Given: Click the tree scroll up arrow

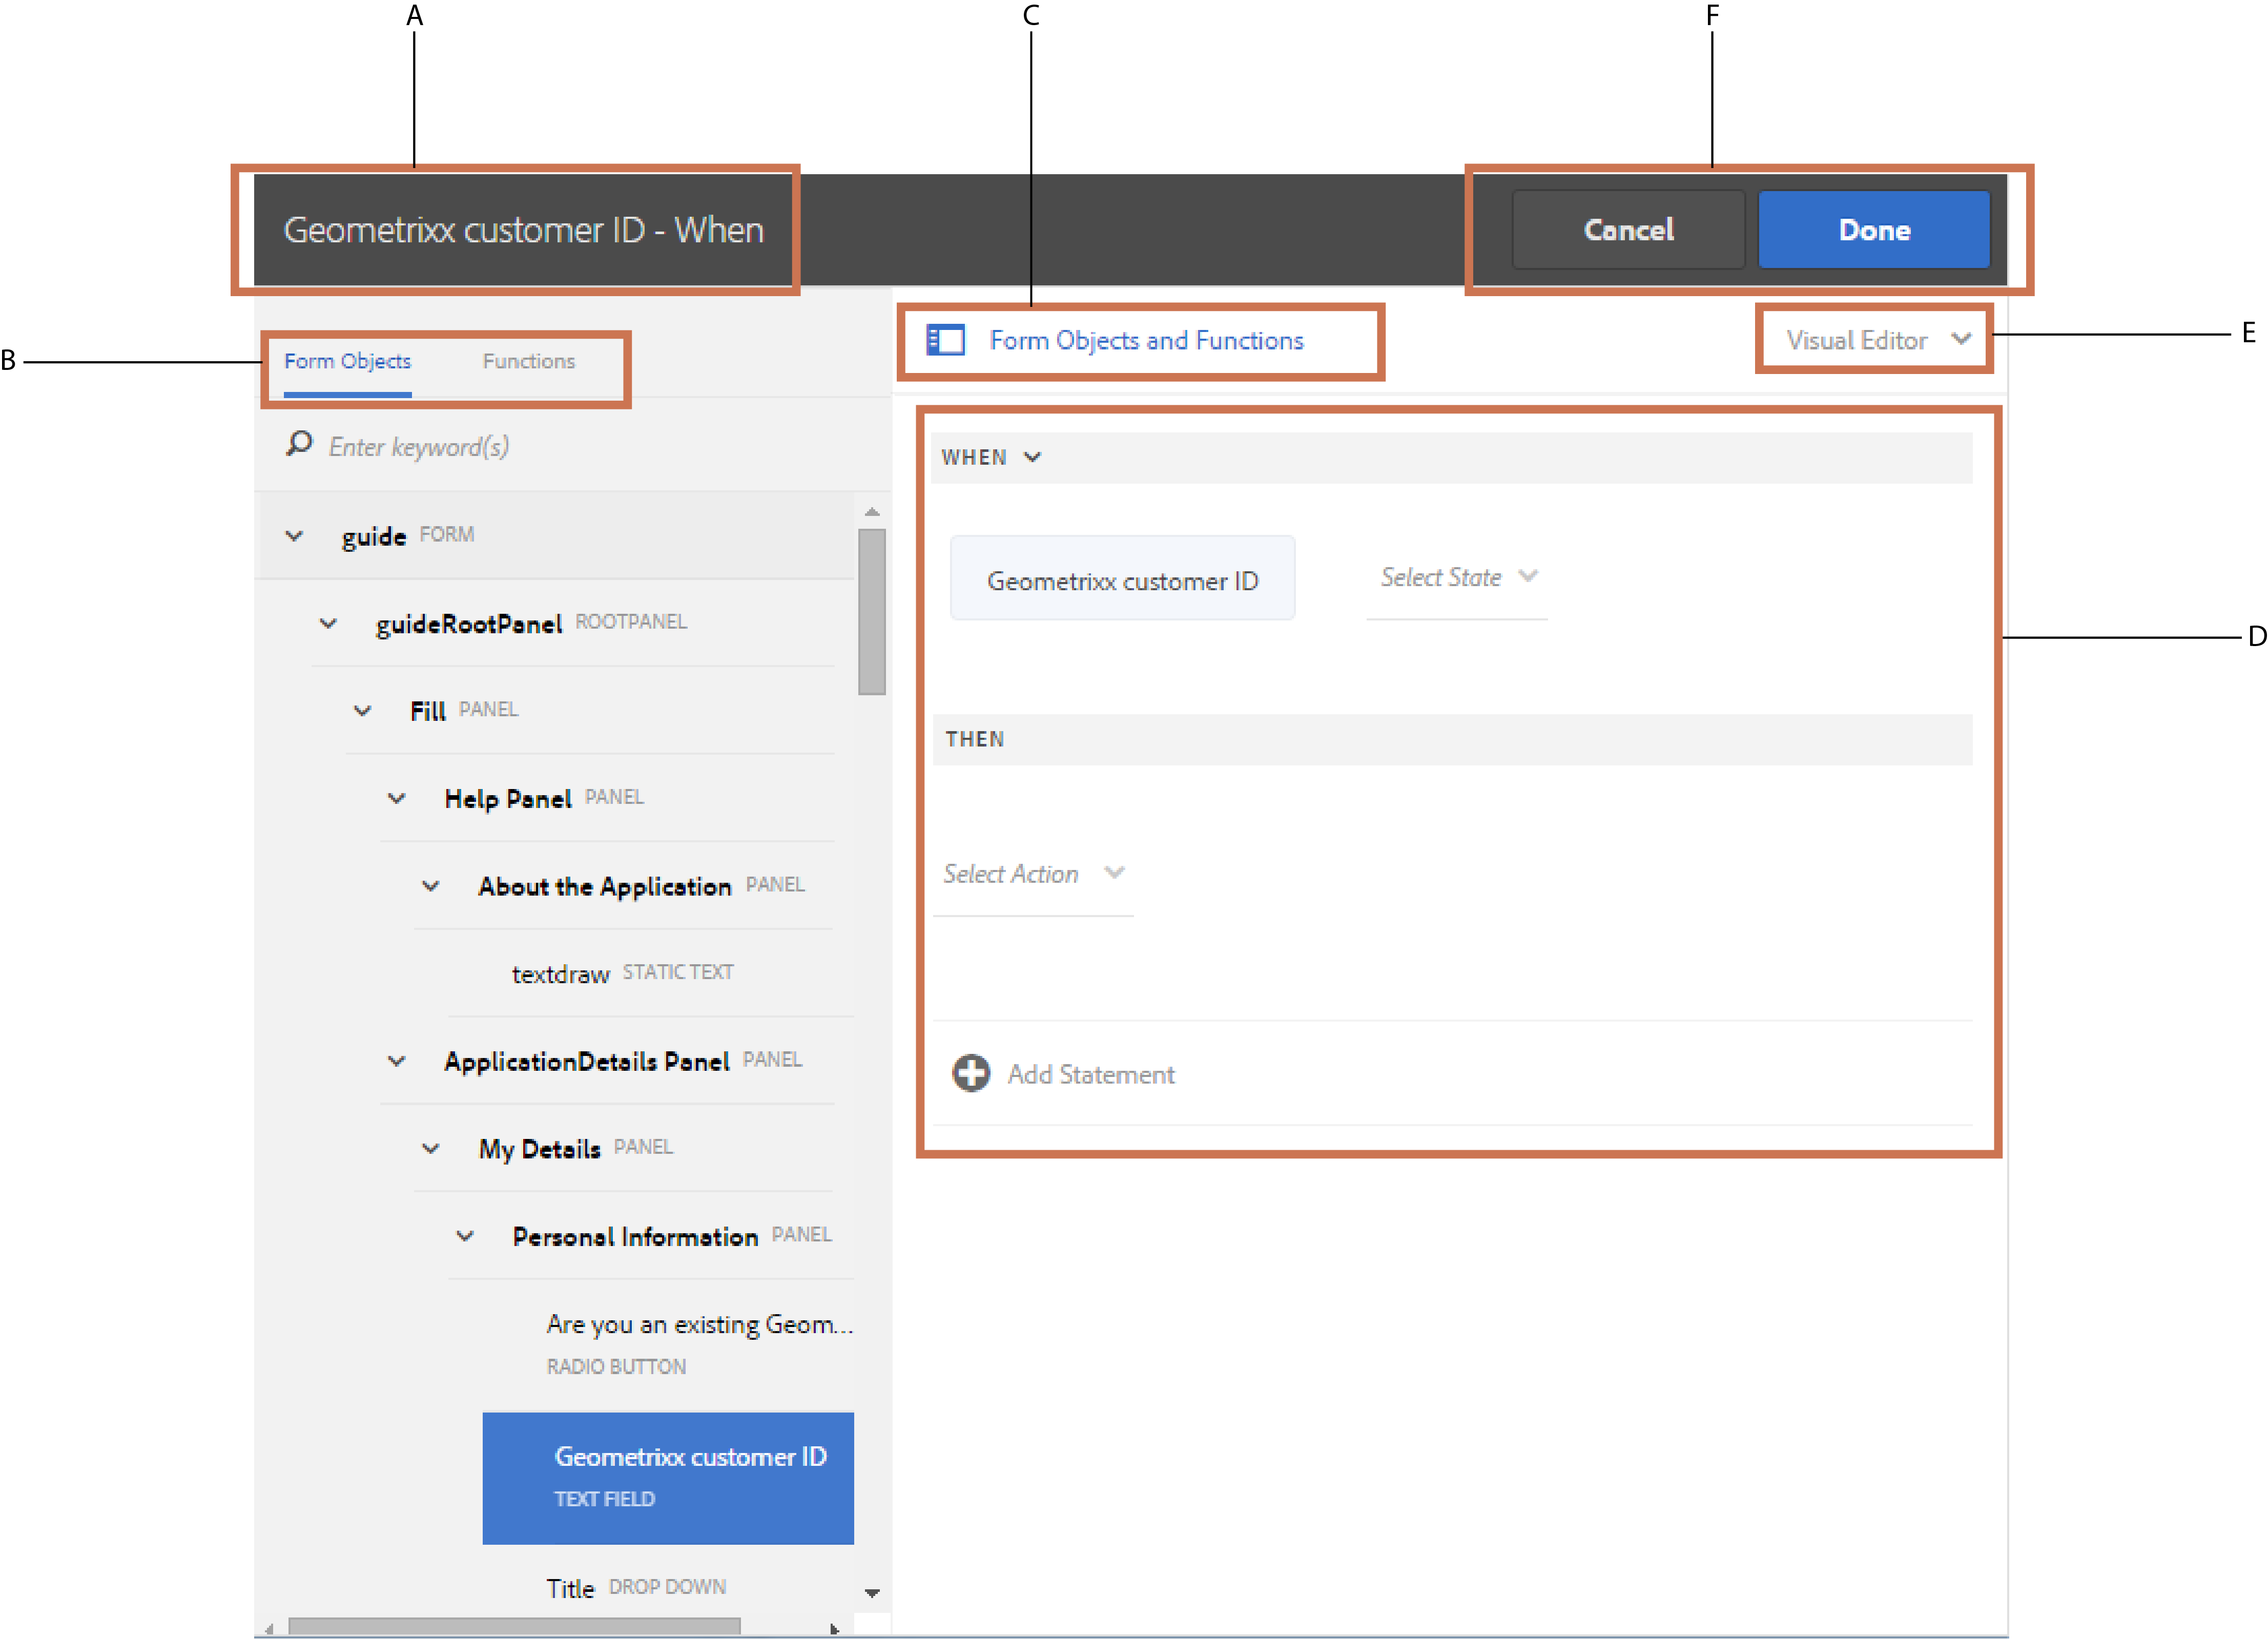Looking at the screenshot, I should point(872,512).
